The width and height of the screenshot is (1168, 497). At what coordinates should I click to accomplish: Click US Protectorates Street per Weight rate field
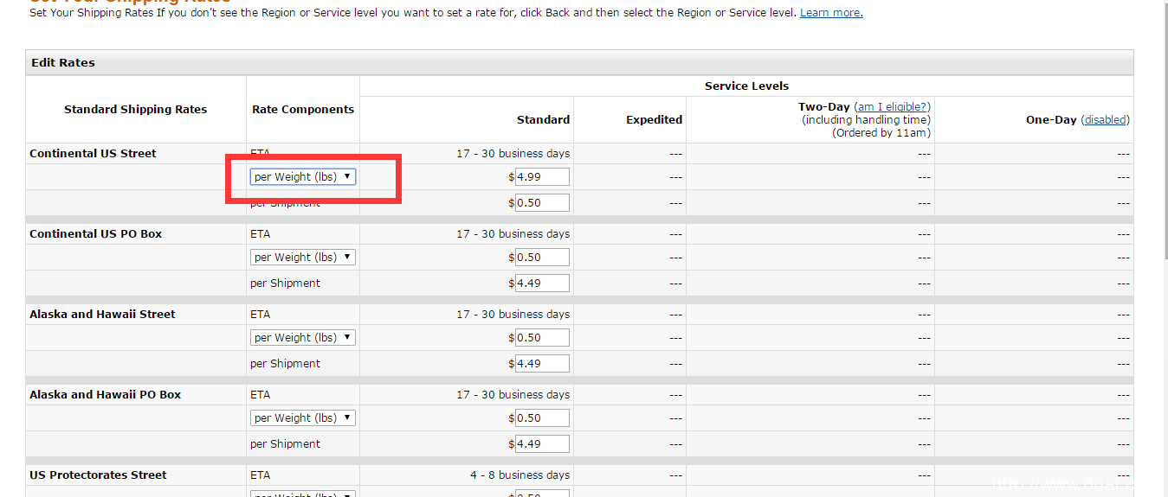point(542,494)
